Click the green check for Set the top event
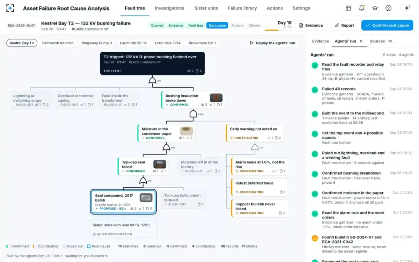This screenshot has height=262, width=419. (x=315, y=134)
